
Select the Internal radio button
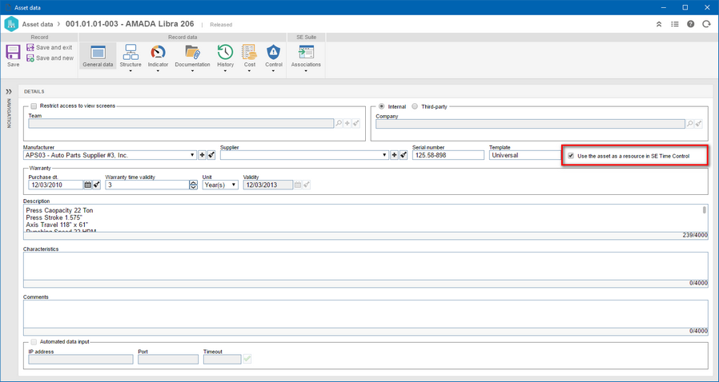point(381,106)
